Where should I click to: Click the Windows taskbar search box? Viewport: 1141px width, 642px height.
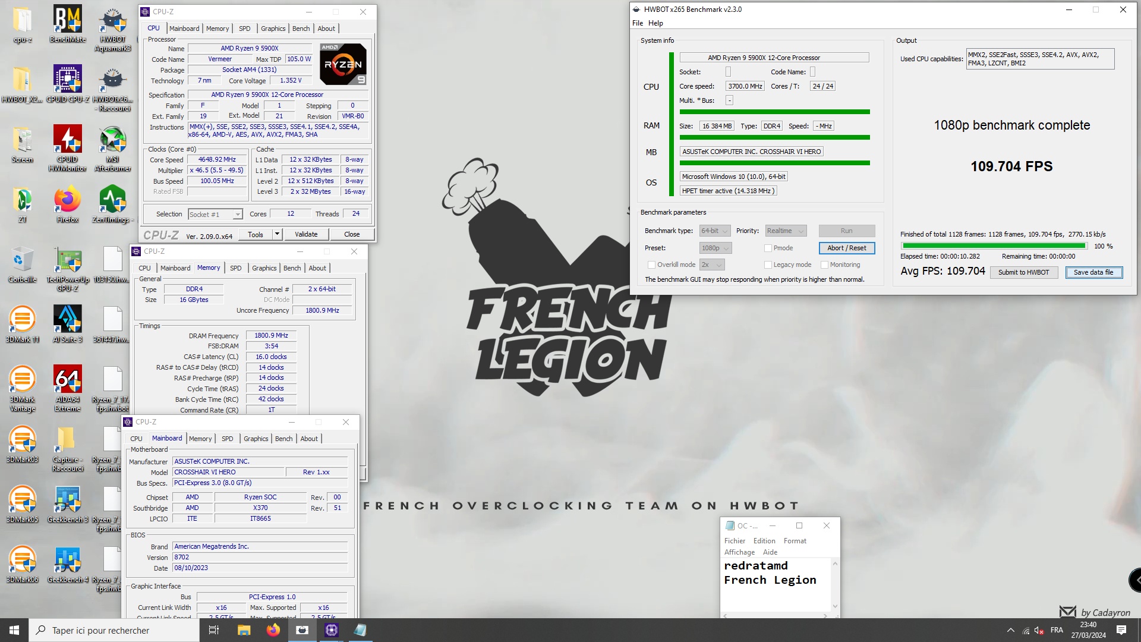[x=114, y=630]
